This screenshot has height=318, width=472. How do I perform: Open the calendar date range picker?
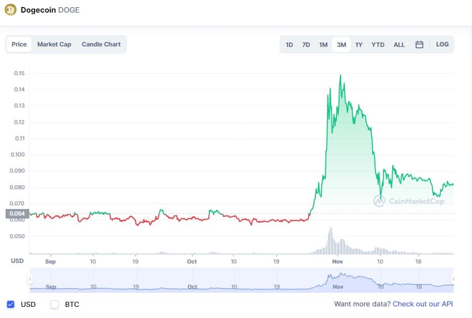419,44
